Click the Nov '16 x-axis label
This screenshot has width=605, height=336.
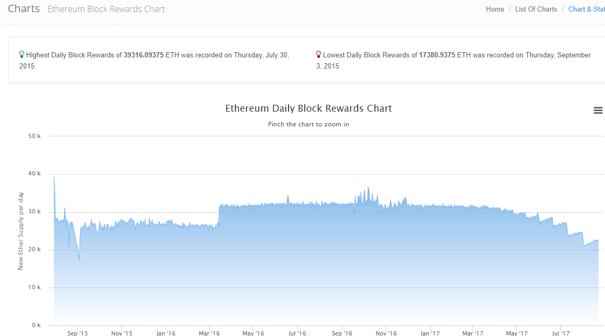tap(386, 333)
